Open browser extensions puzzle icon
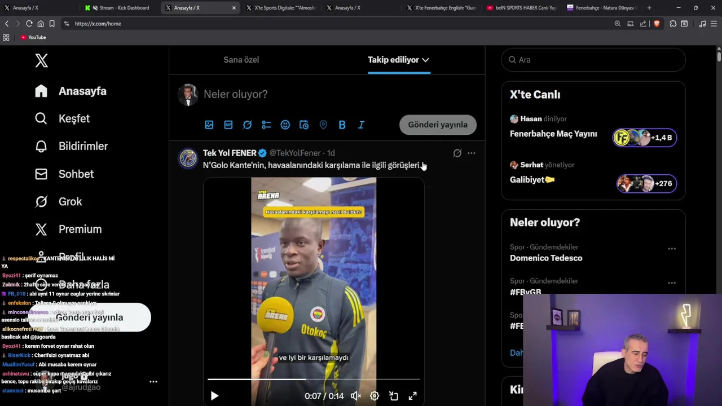The height and width of the screenshot is (406, 722). point(673,24)
